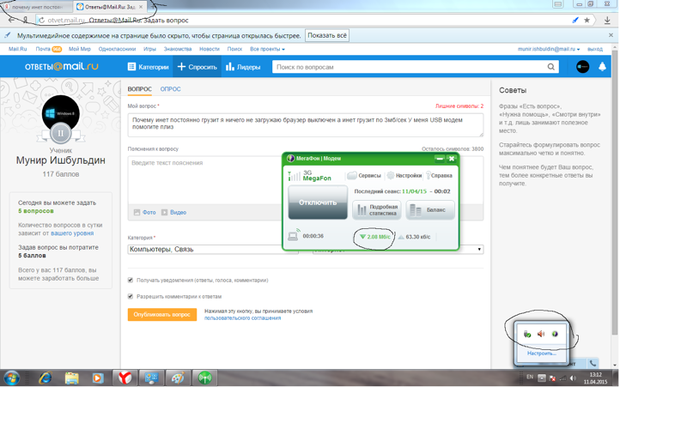
Task: Click the laptop connection icon in modem window
Action: tap(294, 235)
